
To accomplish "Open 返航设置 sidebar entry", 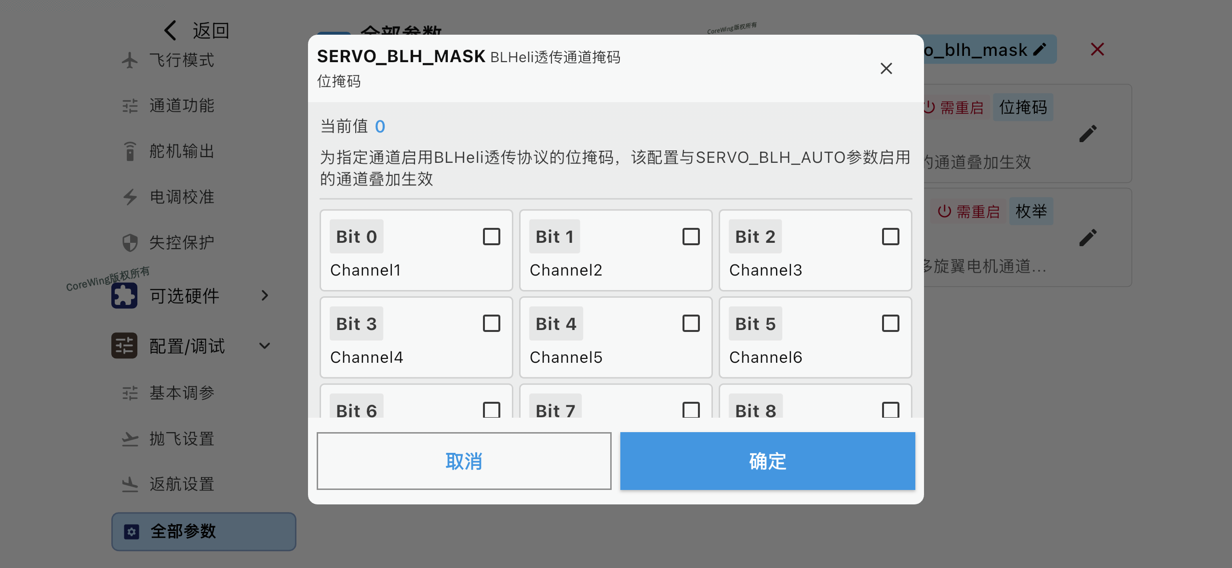I will [181, 484].
